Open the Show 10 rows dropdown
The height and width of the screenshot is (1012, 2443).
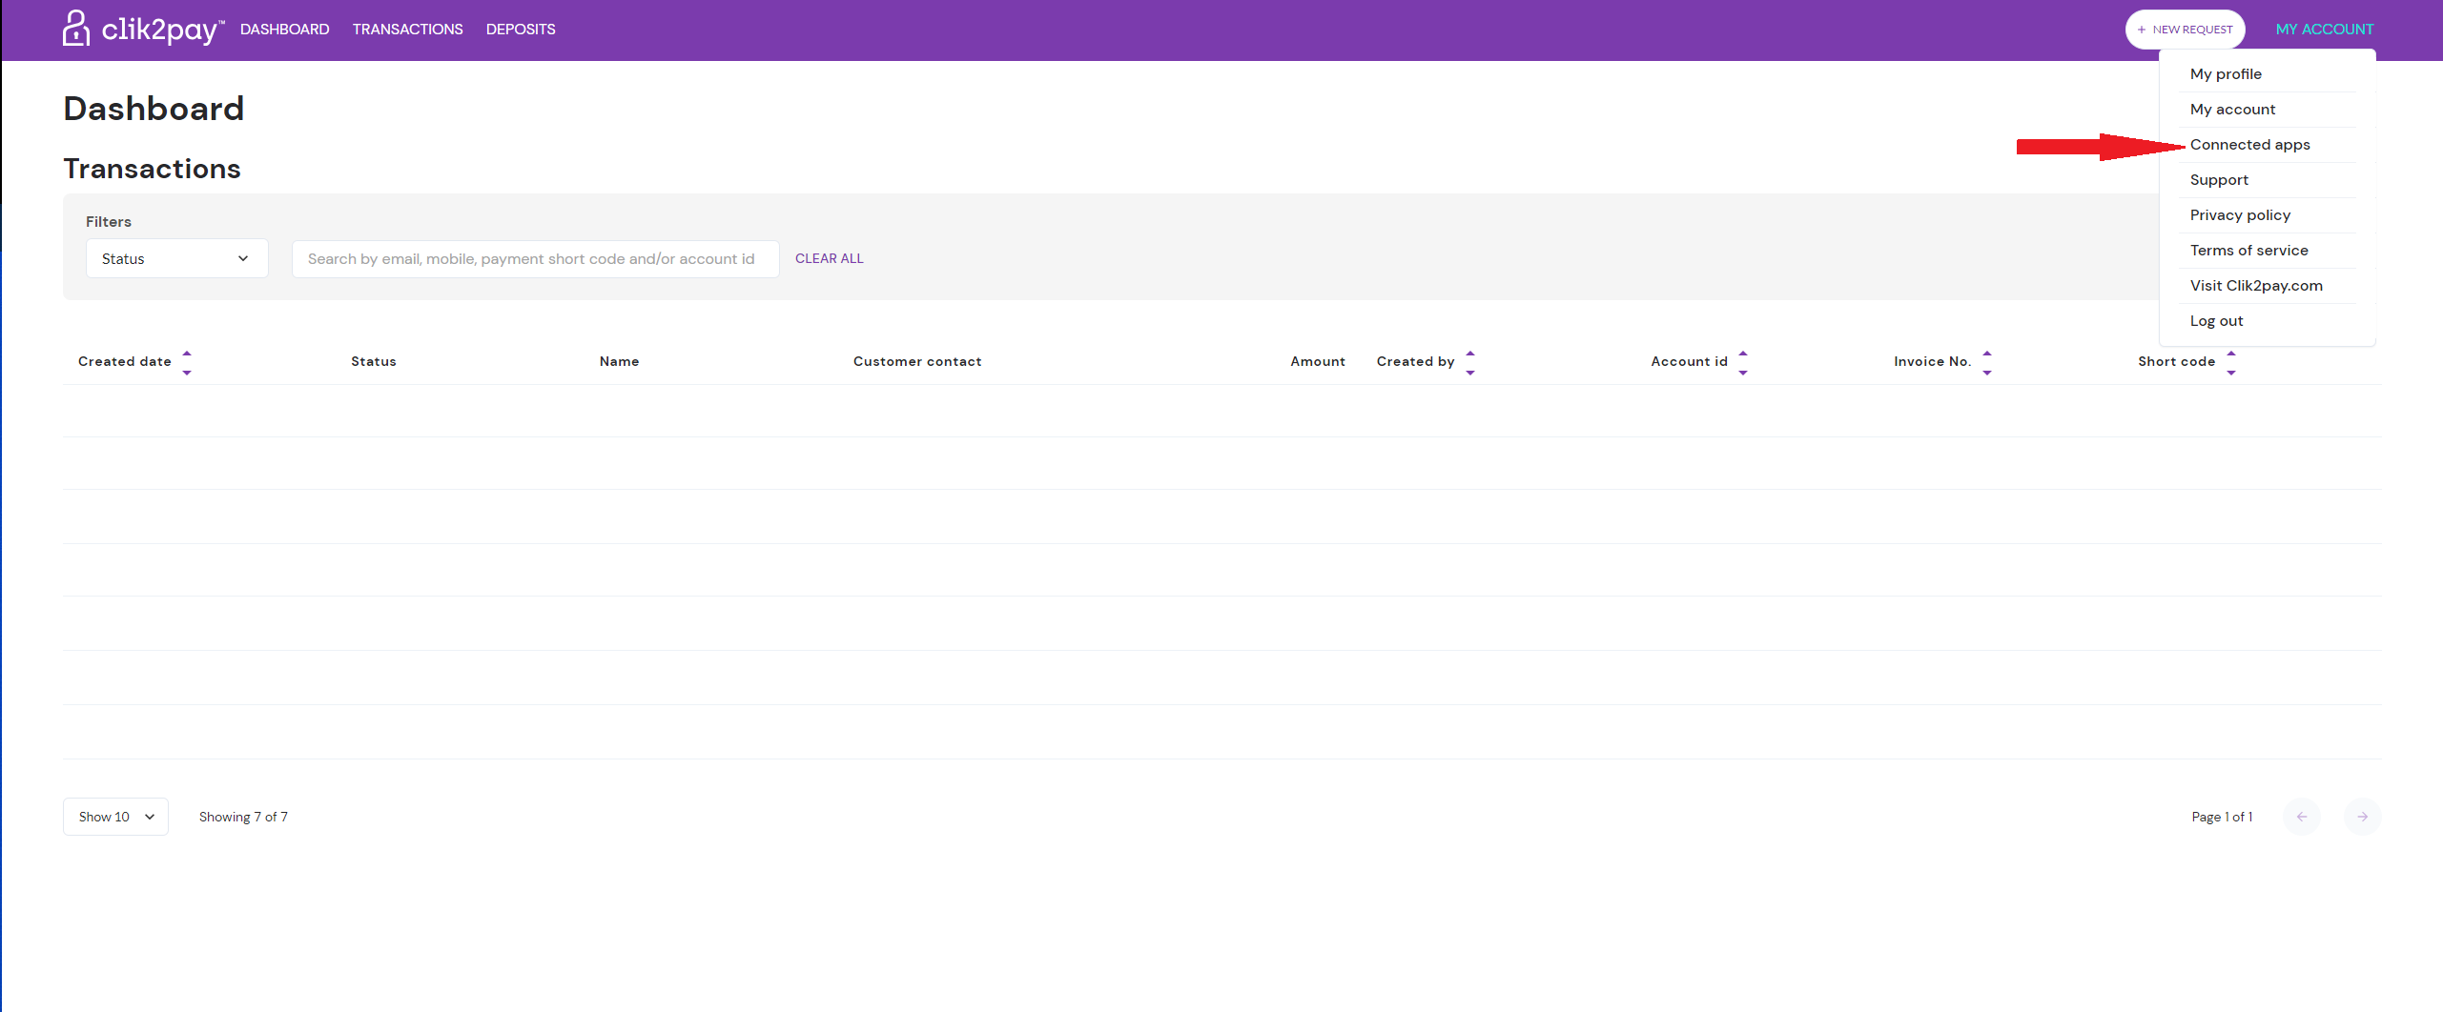coord(115,817)
